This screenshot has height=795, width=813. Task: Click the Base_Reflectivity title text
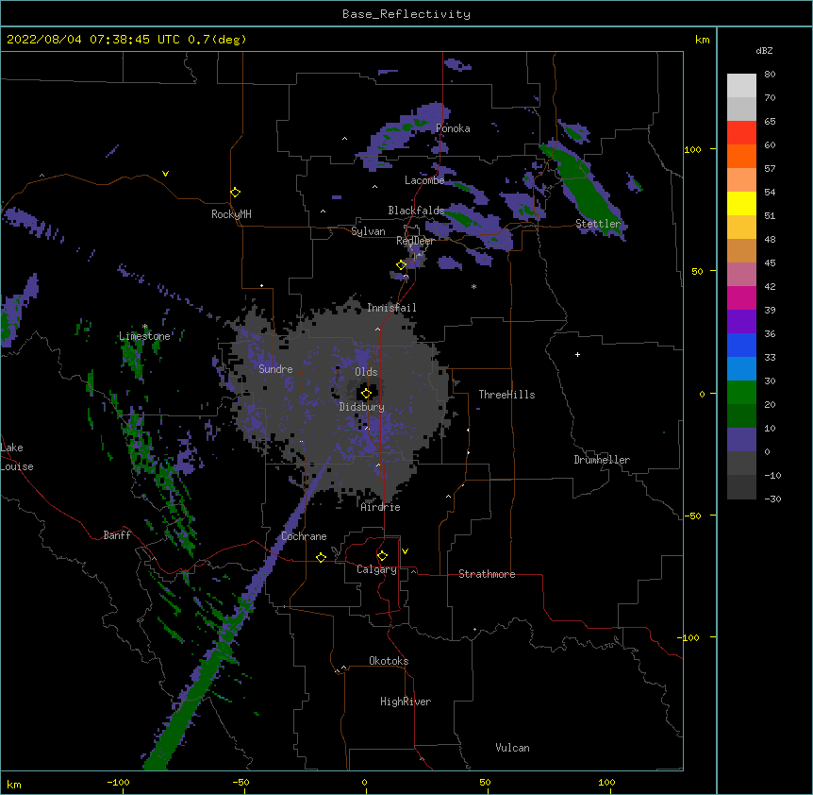406,14
